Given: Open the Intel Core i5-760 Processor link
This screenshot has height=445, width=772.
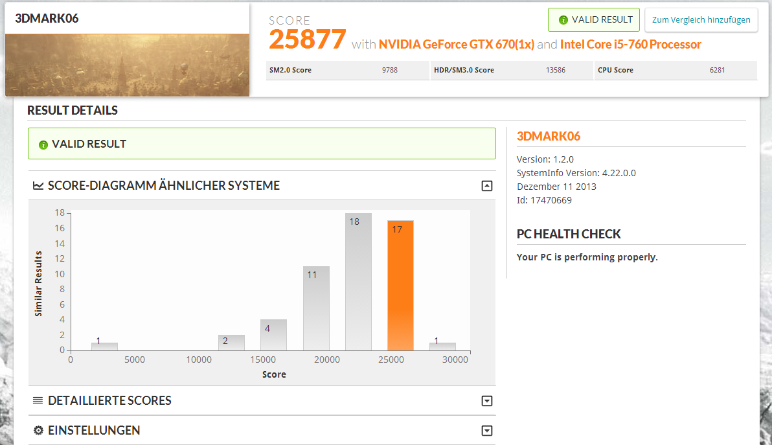Looking at the screenshot, I should coord(631,44).
